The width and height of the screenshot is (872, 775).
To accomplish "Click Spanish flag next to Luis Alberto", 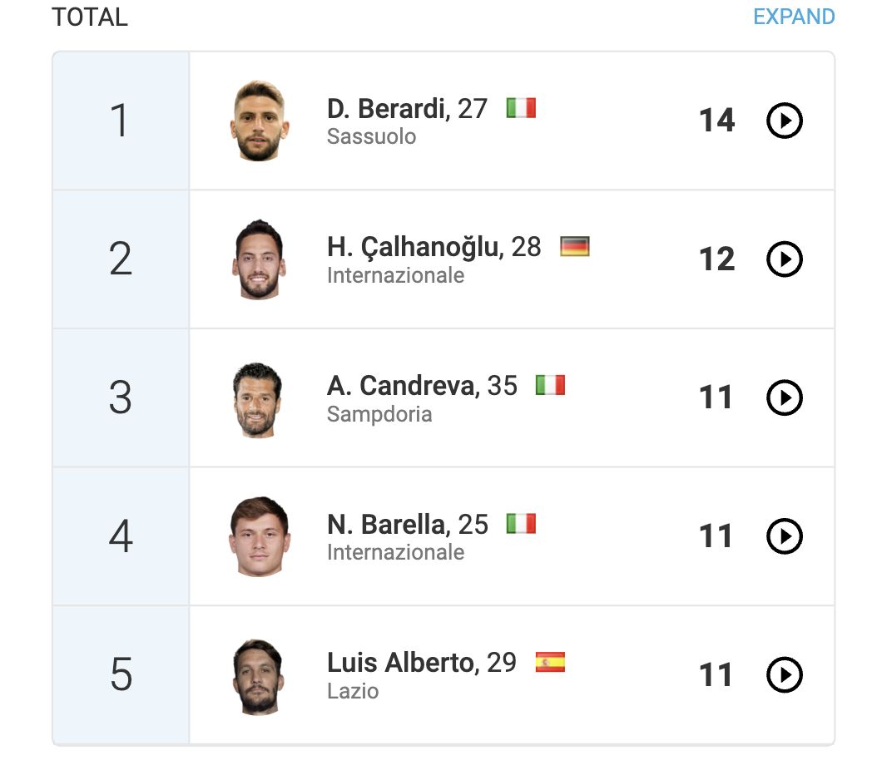I will (x=550, y=662).
